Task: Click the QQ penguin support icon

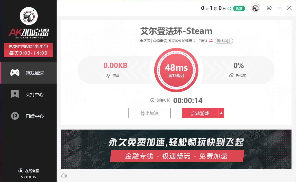Action: tap(21, 171)
